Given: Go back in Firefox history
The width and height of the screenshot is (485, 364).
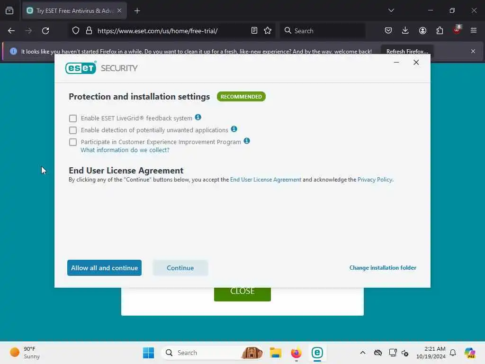Looking at the screenshot, I should click(x=11, y=31).
